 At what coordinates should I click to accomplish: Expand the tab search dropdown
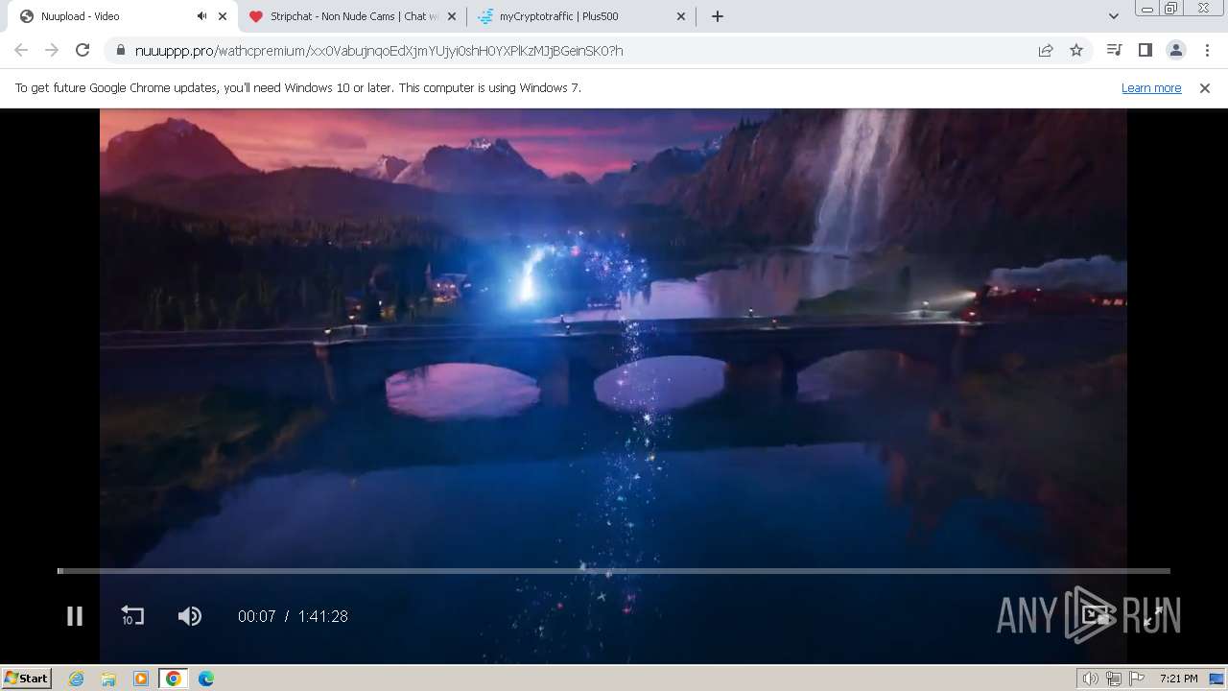[x=1113, y=16]
